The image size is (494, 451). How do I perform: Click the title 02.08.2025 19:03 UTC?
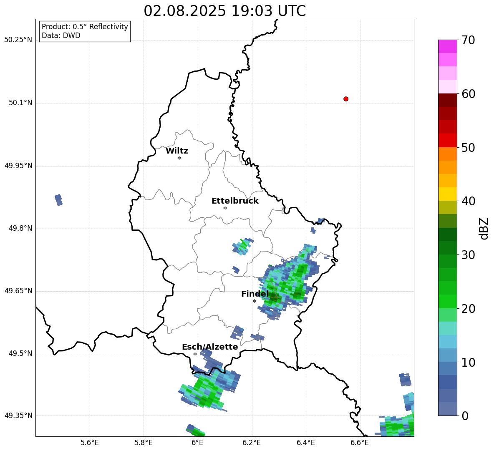(x=224, y=11)
